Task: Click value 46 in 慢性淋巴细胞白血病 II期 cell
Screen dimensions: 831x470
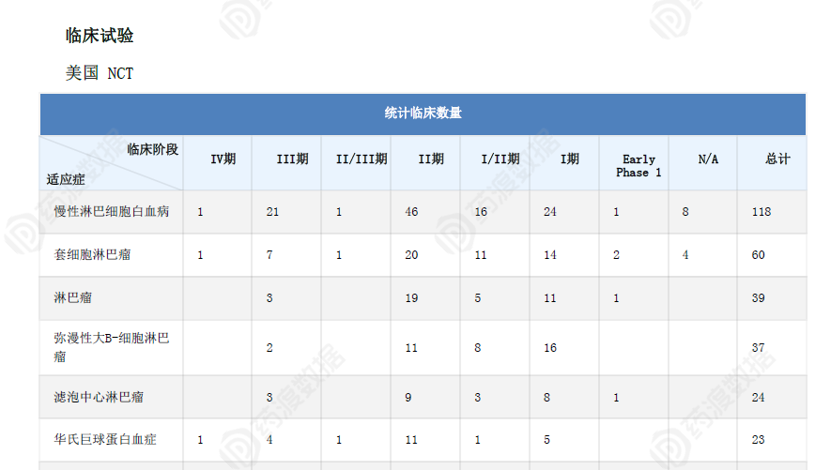Action: [411, 212]
